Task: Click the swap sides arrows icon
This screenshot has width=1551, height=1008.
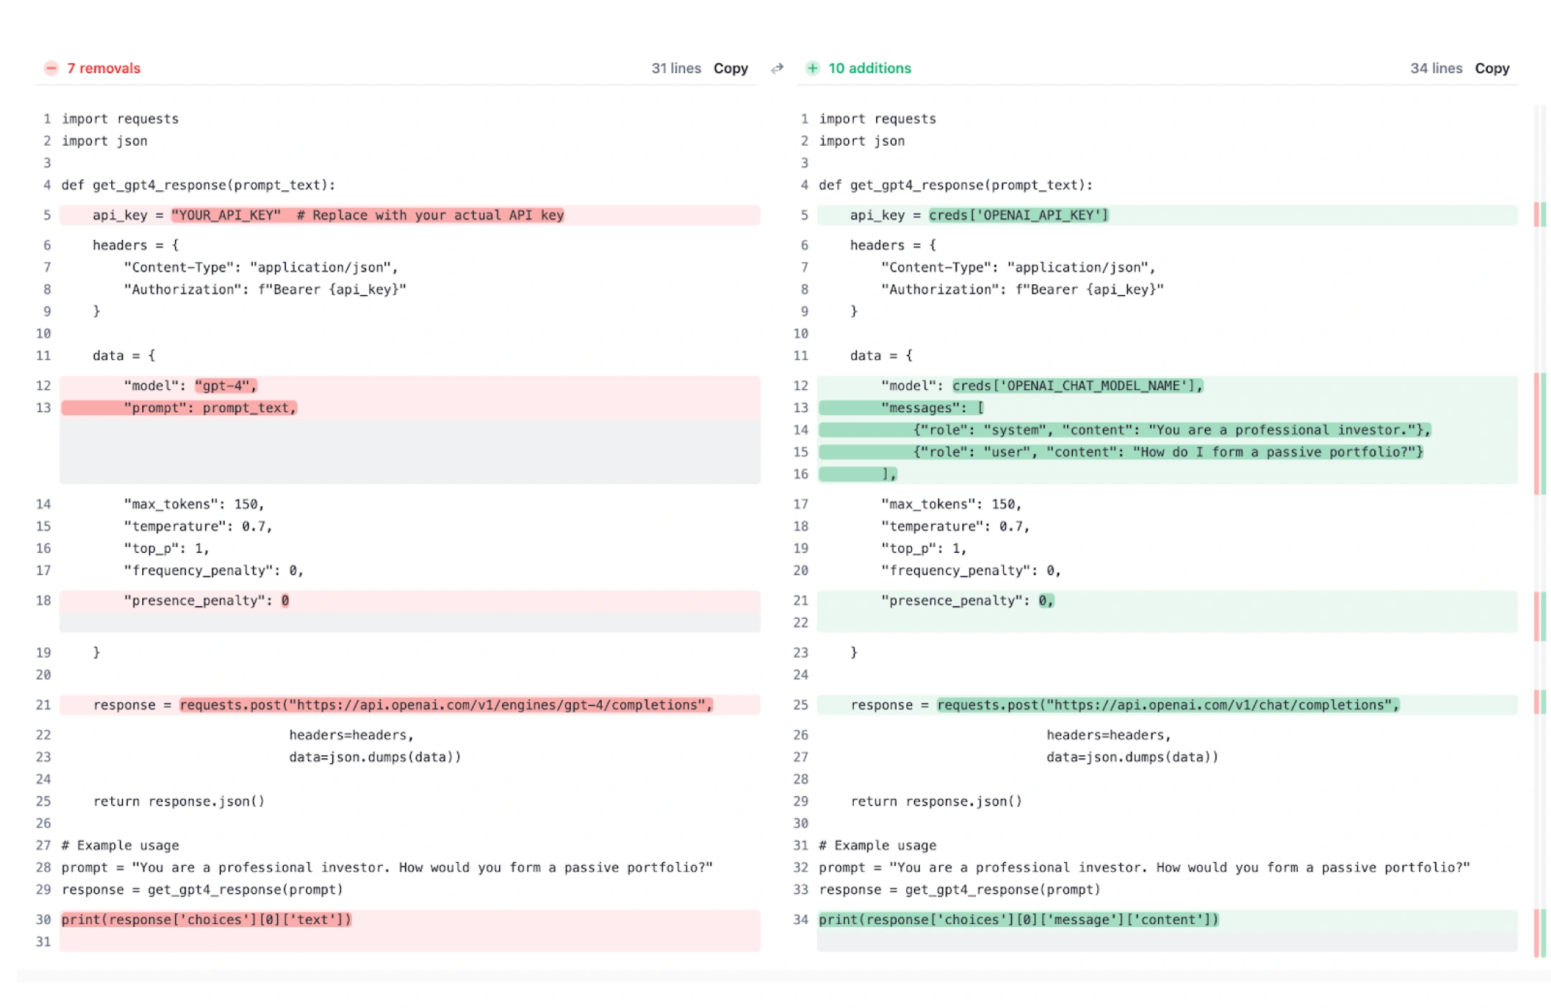Action: click(x=777, y=69)
